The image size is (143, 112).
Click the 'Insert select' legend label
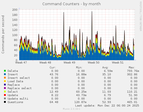pos(19,78)
